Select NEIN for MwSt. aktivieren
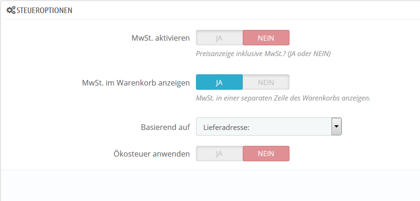 pyautogui.click(x=266, y=38)
